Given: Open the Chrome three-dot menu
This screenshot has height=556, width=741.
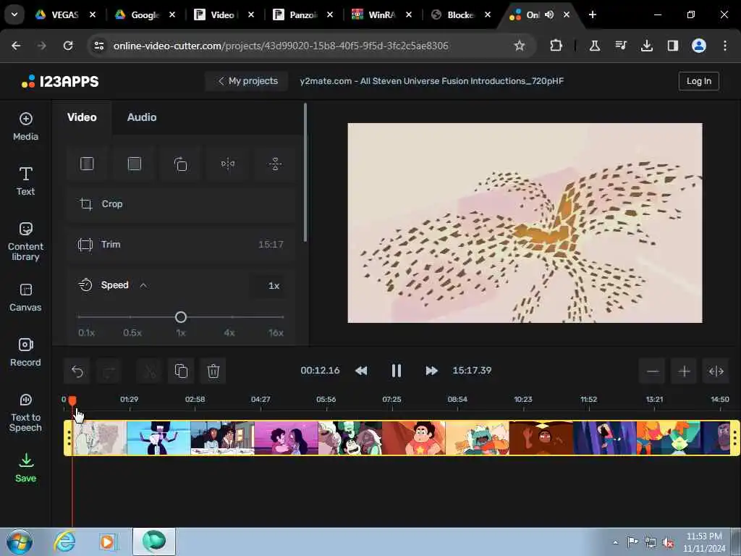Looking at the screenshot, I should pos(725,46).
